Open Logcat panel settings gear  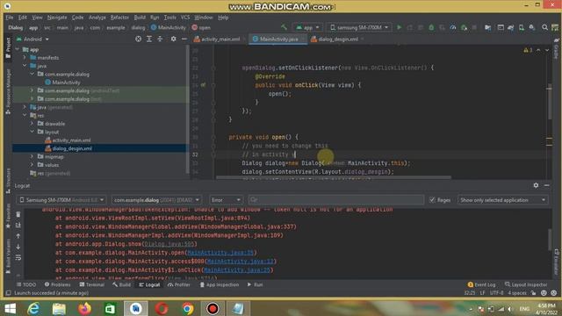pyautogui.click(x=536, y=185)
